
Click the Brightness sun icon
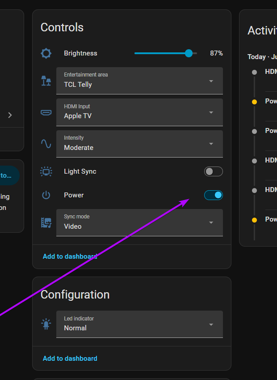pyautogui.click(x=46, y=53)
